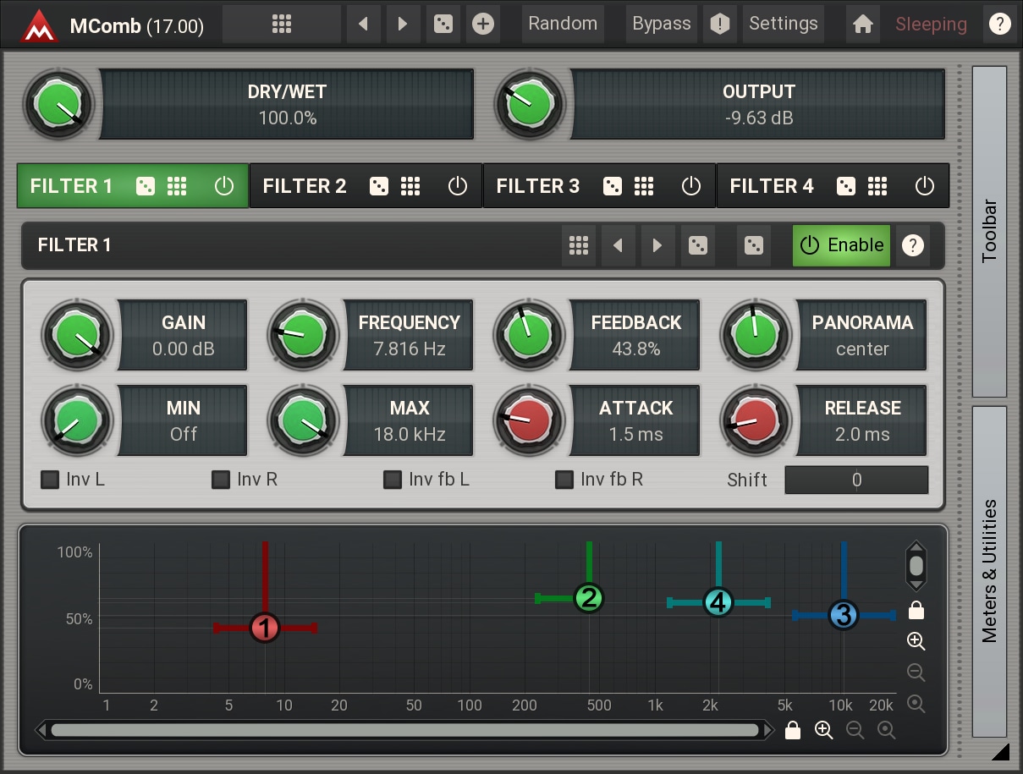Screen dimensions: 1023x774
Task: Click the Sleeping status label
Action: click(x=931, y=25)
